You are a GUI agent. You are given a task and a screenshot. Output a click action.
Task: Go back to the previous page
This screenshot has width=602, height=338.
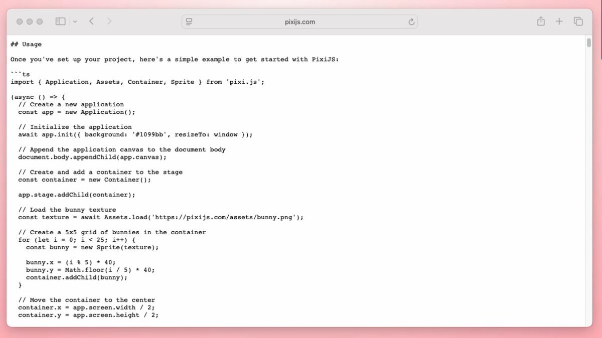point(91,22)
